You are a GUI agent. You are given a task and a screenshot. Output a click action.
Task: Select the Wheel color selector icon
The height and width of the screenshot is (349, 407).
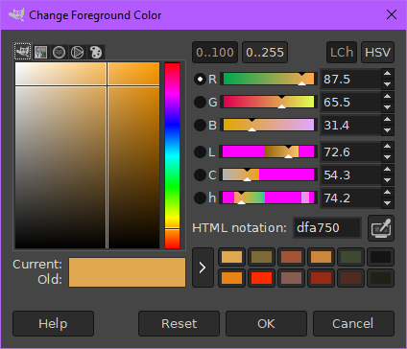(x=77, y=52)
